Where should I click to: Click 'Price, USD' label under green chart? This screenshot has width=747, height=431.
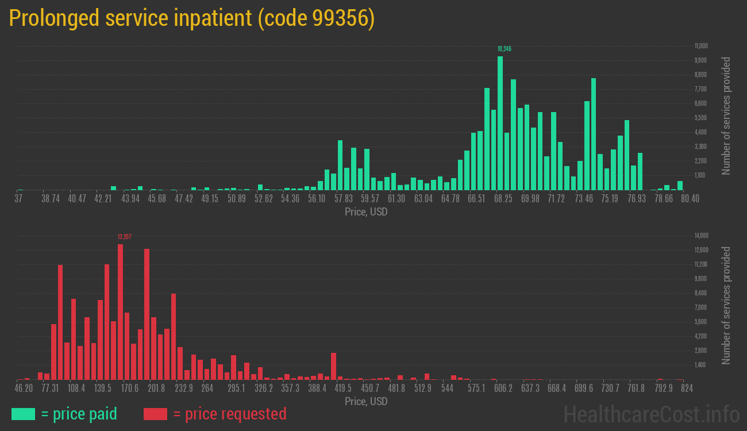click(x=366, y=212)
